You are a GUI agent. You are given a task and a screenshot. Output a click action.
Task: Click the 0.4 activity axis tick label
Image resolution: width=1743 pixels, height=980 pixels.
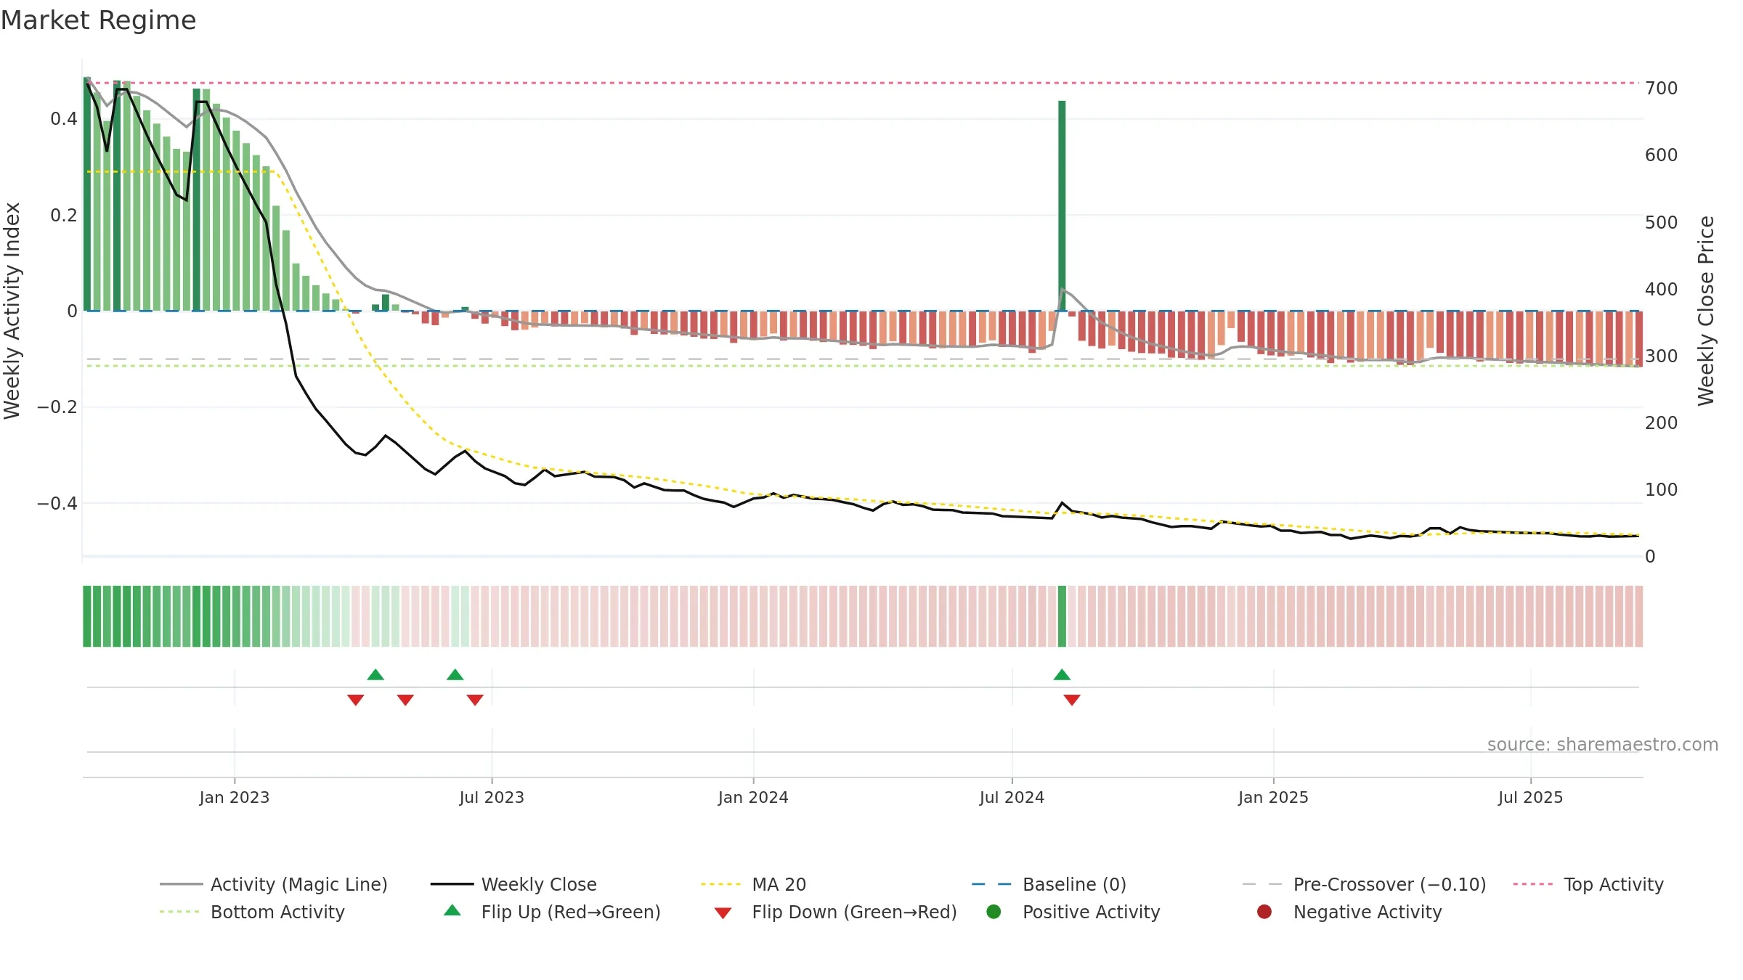click(64, 118)
